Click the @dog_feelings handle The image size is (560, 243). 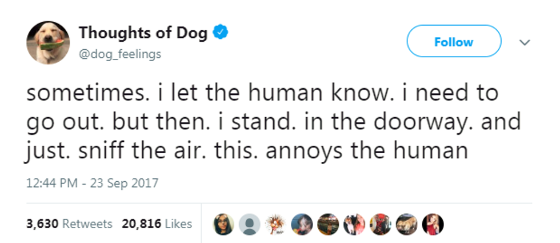(120, 54)
